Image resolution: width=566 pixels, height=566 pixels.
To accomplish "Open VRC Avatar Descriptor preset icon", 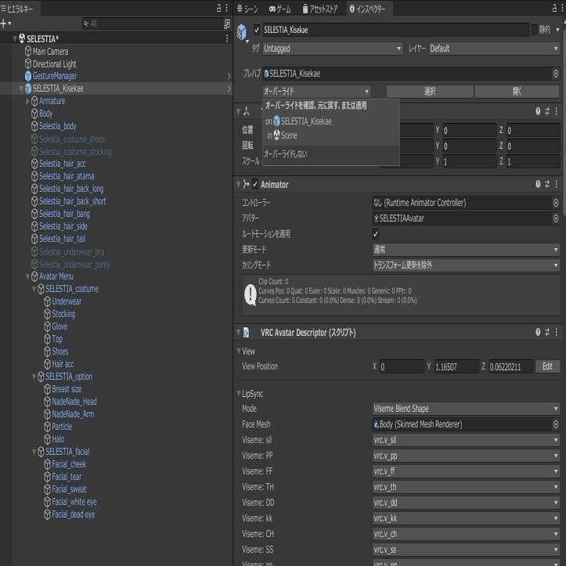I will pyautogui.click(x=547, y=332).
